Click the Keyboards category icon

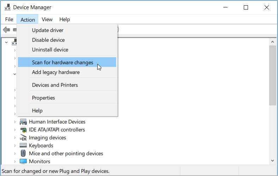tap(23, 145)
